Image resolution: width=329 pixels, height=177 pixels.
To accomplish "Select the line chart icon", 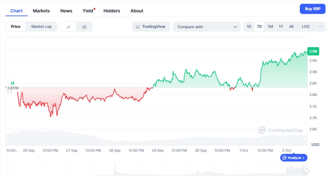I will [x=69, y=27].
